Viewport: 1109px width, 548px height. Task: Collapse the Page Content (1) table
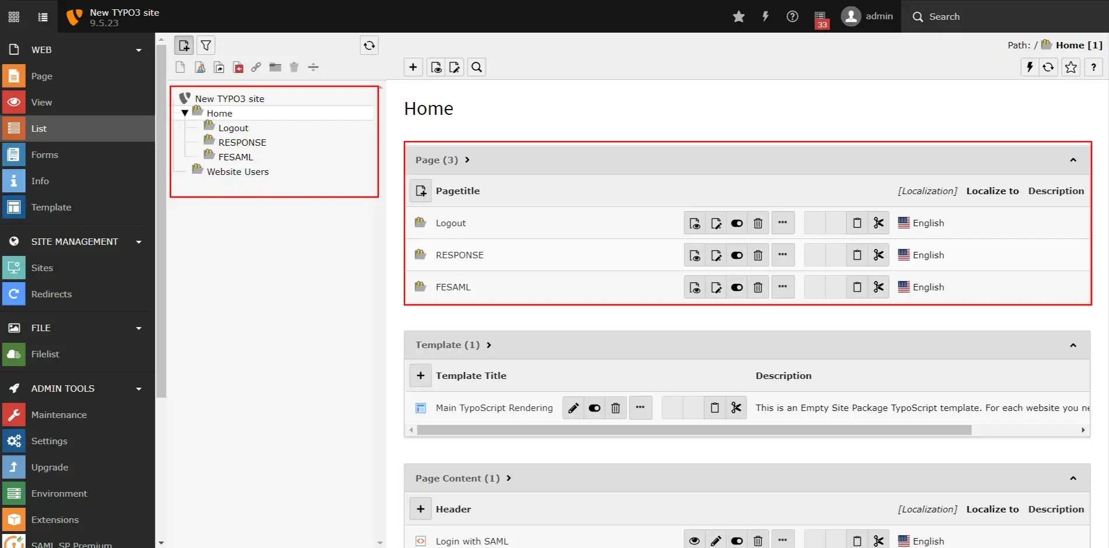(1073, 478)
